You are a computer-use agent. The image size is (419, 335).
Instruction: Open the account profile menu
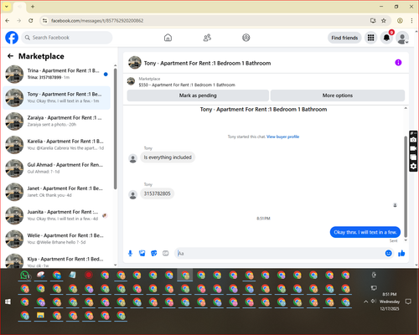point(402,38)
